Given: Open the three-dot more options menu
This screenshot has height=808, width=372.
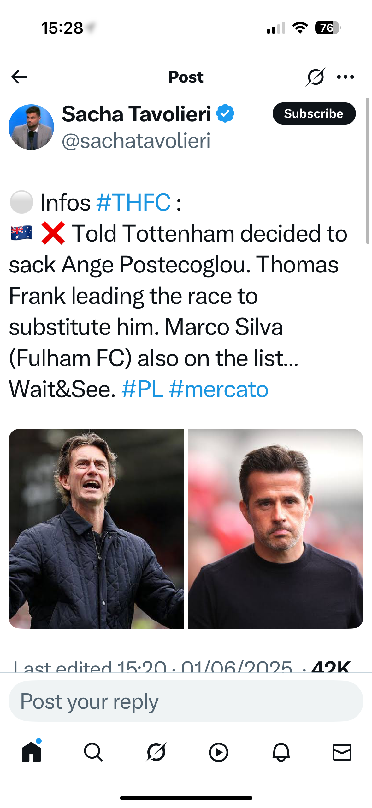Looking at the screenshot, I should 345,77.
